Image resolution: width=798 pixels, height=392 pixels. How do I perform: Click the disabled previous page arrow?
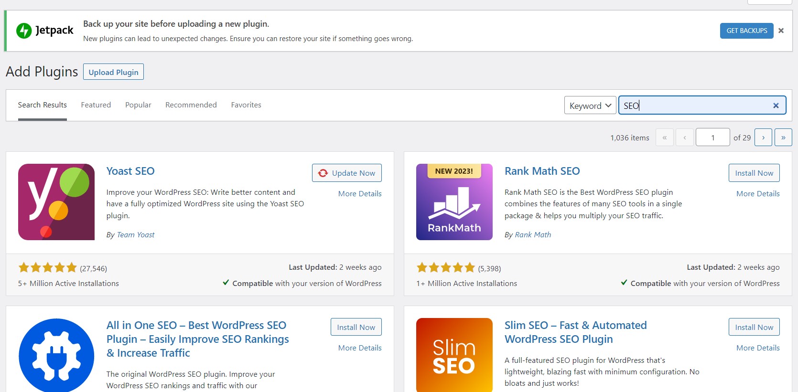[x=685, y=138]
